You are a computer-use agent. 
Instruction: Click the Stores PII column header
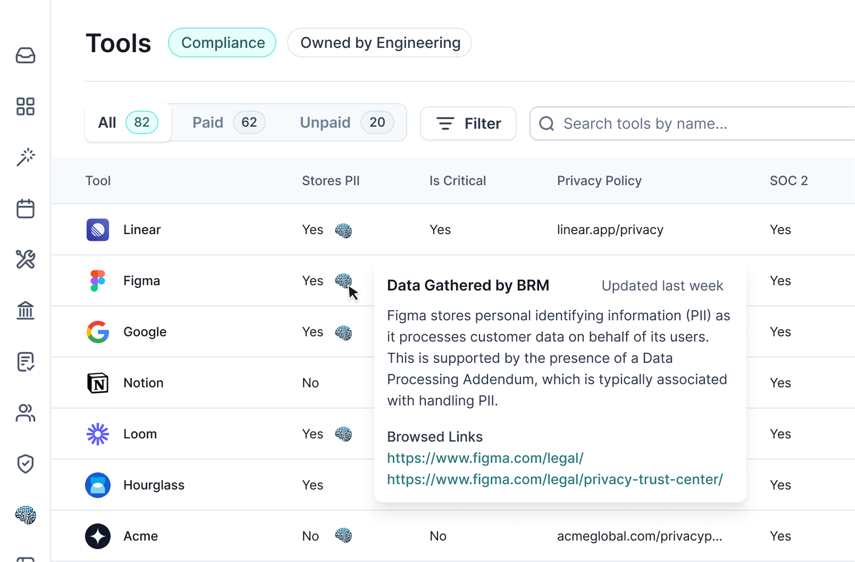331,181
